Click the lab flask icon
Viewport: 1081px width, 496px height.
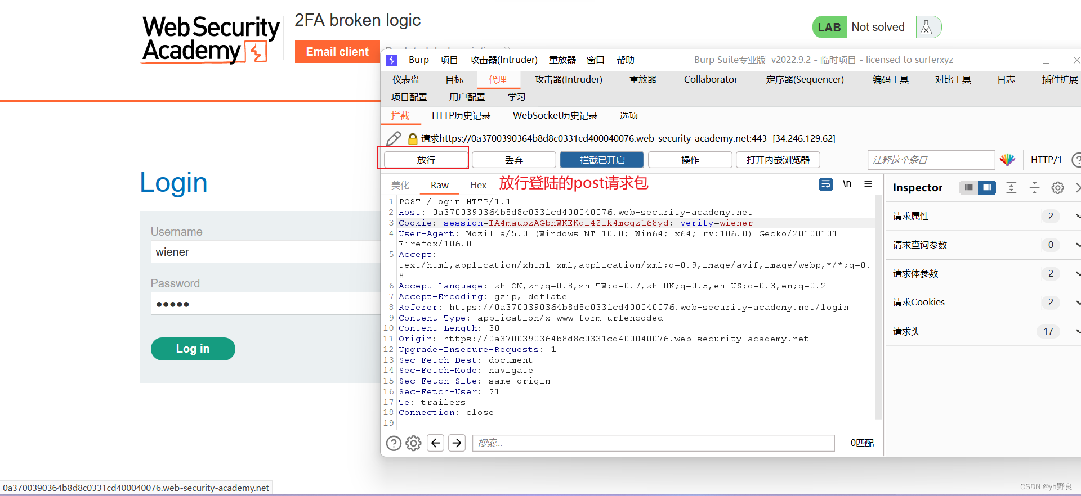click(x=926, y=27)
